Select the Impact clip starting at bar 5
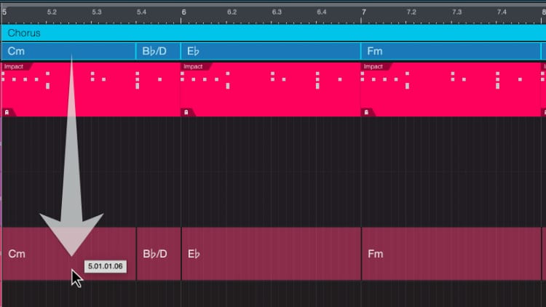Viewport: 546px width, 307px height. [91, 89]
